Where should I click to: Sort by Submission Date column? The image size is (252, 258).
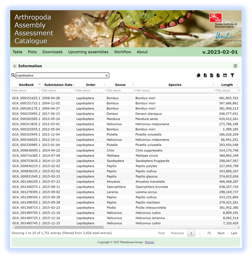tap(58, 85)
